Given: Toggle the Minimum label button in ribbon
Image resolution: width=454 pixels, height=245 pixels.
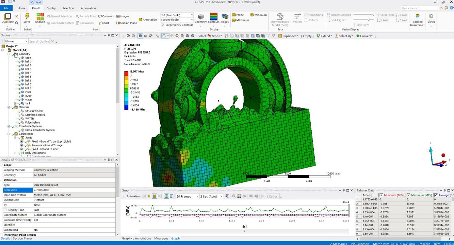Looking at the screenshot, I should 258,15.
